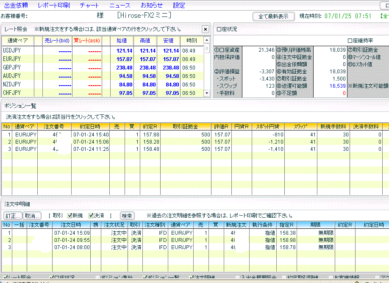Click the 始値 column header
This screenshot has height=283, width=389.
click(x=122, y=41)
